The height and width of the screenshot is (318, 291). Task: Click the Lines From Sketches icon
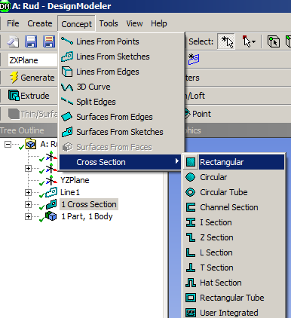pos(67,57)
